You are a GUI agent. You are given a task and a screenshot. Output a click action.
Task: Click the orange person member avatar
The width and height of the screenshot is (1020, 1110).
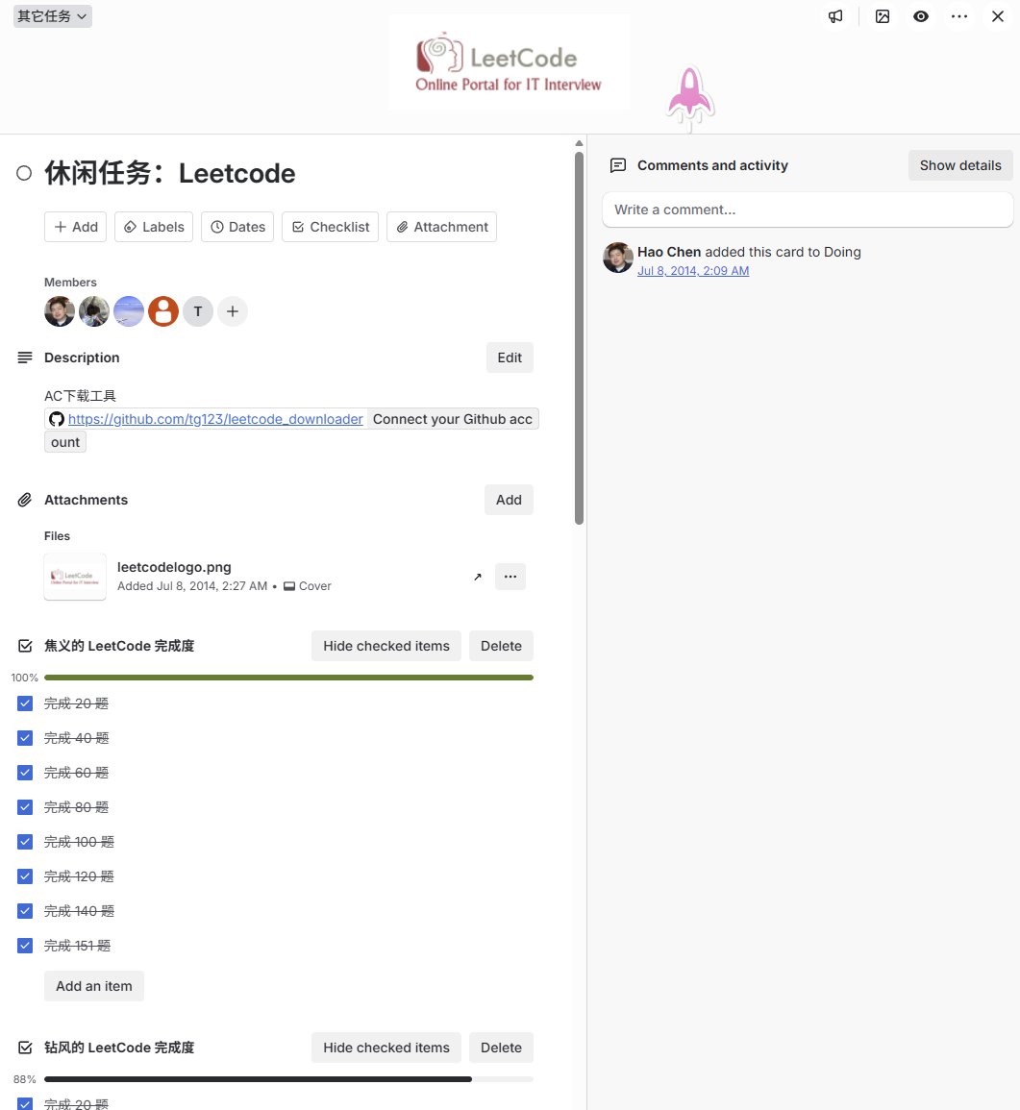163,311
